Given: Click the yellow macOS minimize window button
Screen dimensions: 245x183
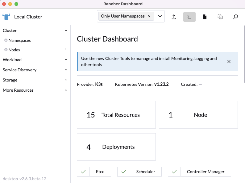Looking at the screenshot, I should click(10, 4).
